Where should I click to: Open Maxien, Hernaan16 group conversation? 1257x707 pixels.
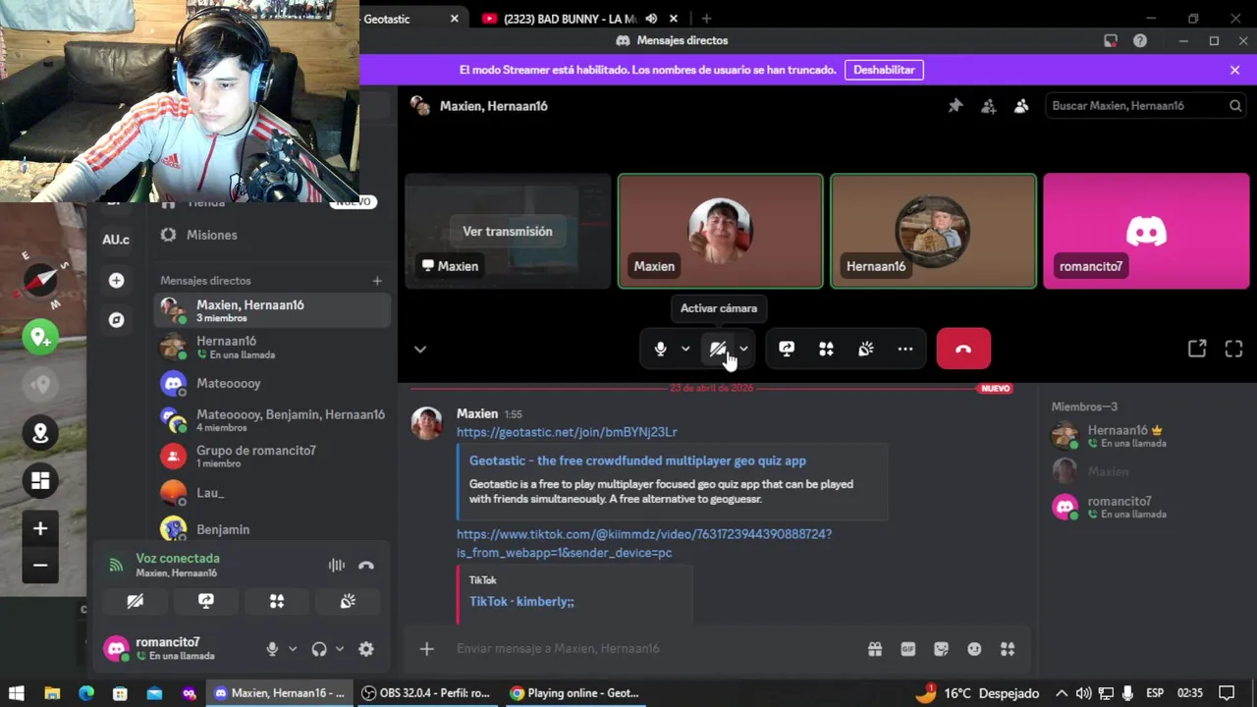point(272,310)
